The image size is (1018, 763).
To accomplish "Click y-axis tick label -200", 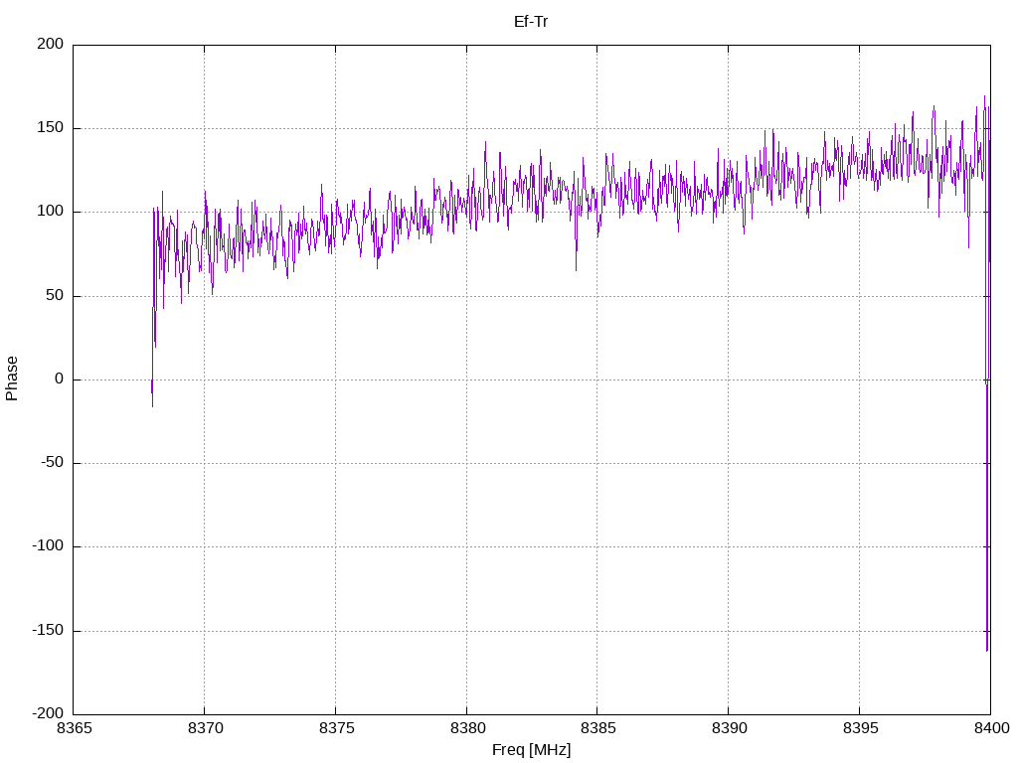I will [x=48, y=713].
